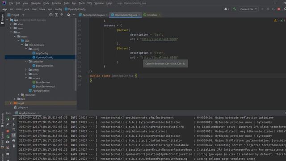
Task: Expand the .idea folder
Action: 11,24
